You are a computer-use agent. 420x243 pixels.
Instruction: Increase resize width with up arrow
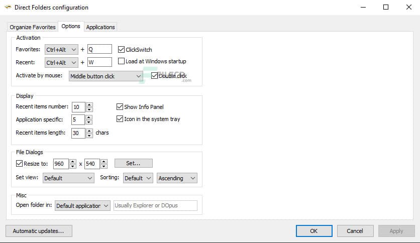point(72,161)
